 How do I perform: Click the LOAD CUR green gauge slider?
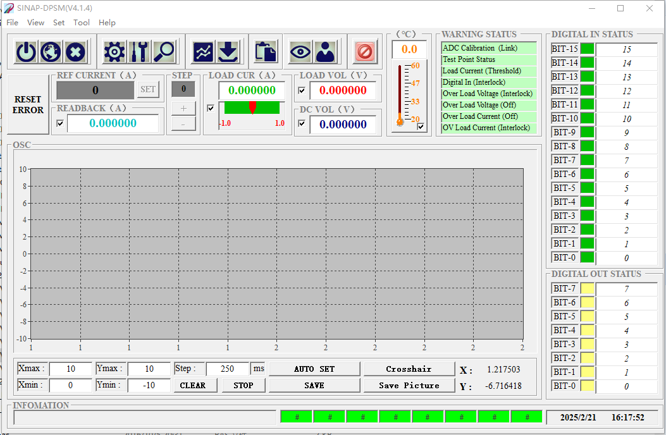pos(252,107)
